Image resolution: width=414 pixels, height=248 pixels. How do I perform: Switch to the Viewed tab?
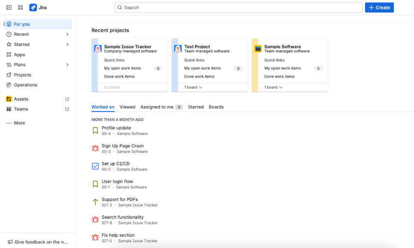(128, 107)
